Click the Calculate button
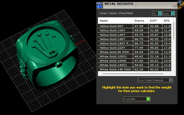This screenshot has width=184, height=115. 137,99
